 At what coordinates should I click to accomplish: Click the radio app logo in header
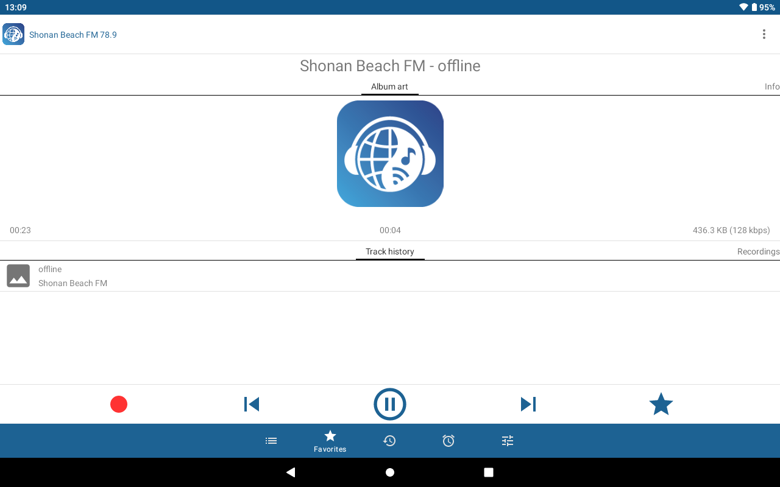click(13, 34)
